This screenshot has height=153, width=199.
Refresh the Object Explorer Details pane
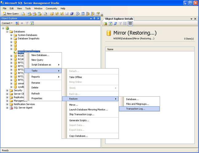pyautogui.click(x=110, y=23)
